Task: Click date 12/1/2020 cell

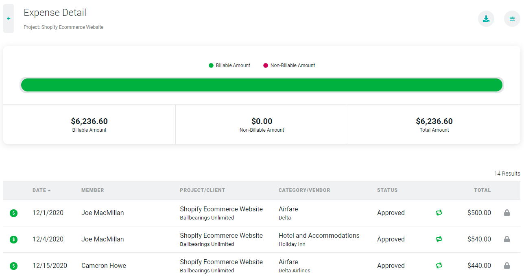Action: point(48,213)
